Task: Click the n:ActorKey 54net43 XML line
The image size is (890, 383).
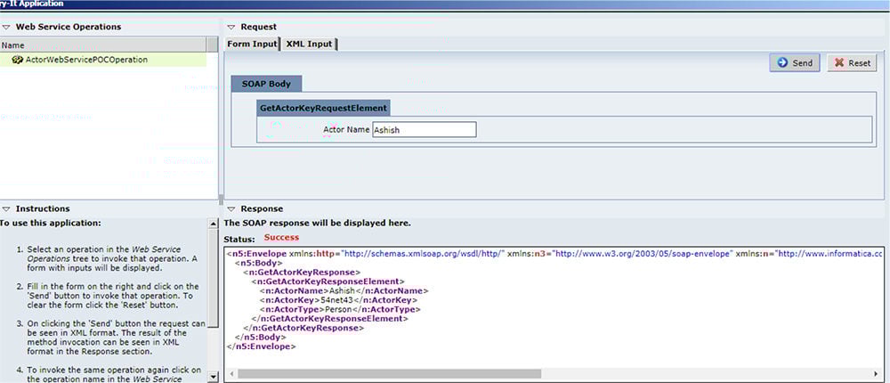Action: tap(338, 300)
